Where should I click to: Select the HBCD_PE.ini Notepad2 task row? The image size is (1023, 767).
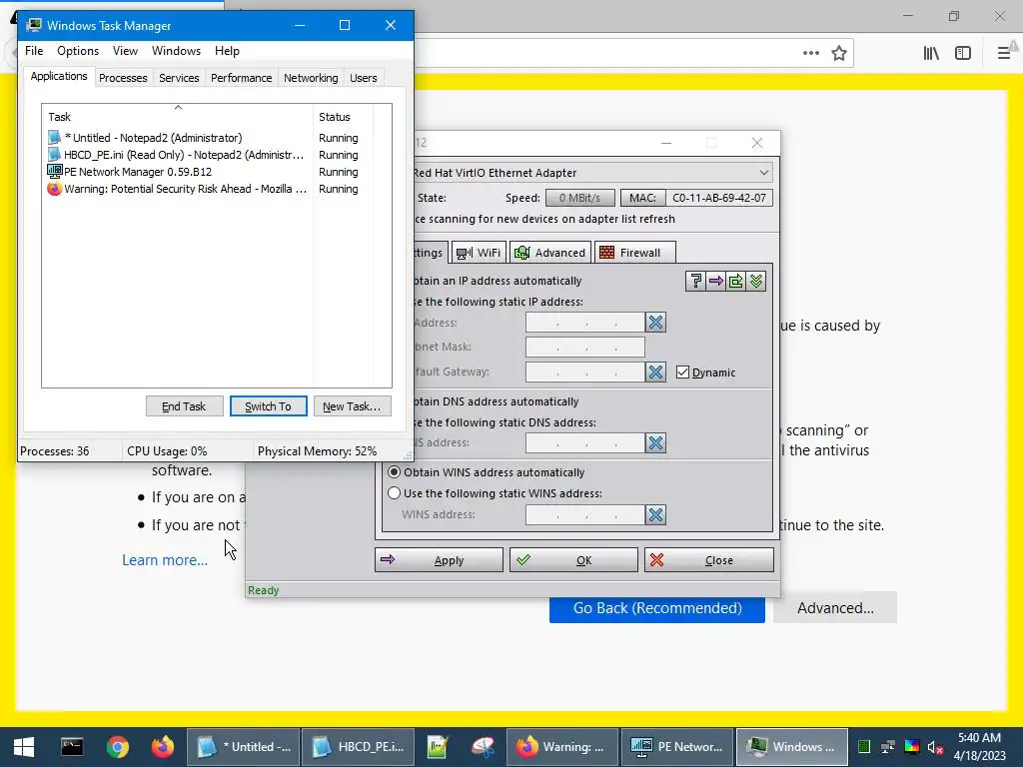point(210,155)
